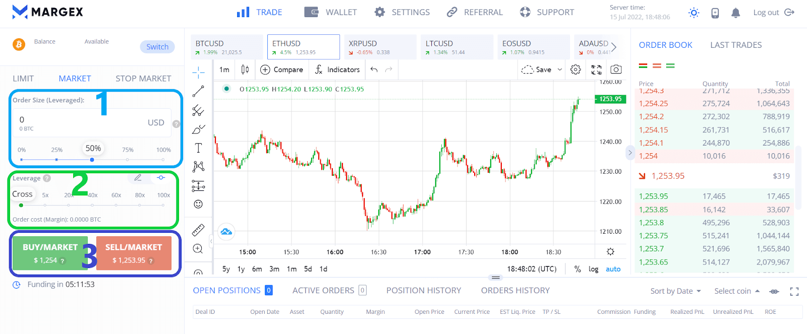Open chart axis settings gear at bottom
The width and height of the screenshot is (807, 334).
[x=610, y=251]
